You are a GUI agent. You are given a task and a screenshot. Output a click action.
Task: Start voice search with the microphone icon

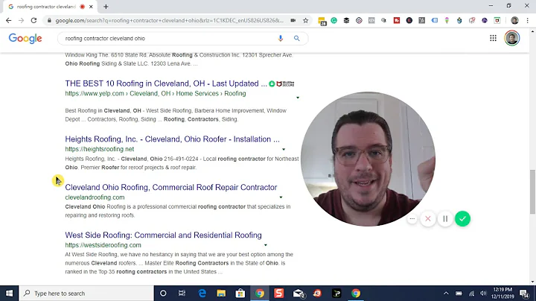pyautogui.click(x=281, y=38)
